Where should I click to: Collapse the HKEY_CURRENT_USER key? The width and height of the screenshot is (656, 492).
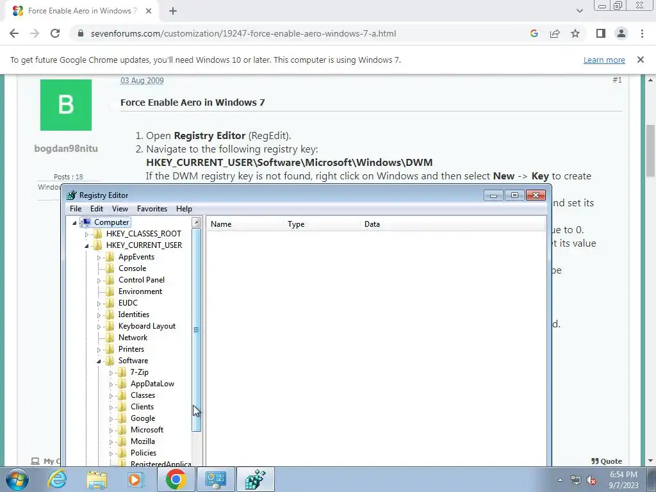coord(86,246)
